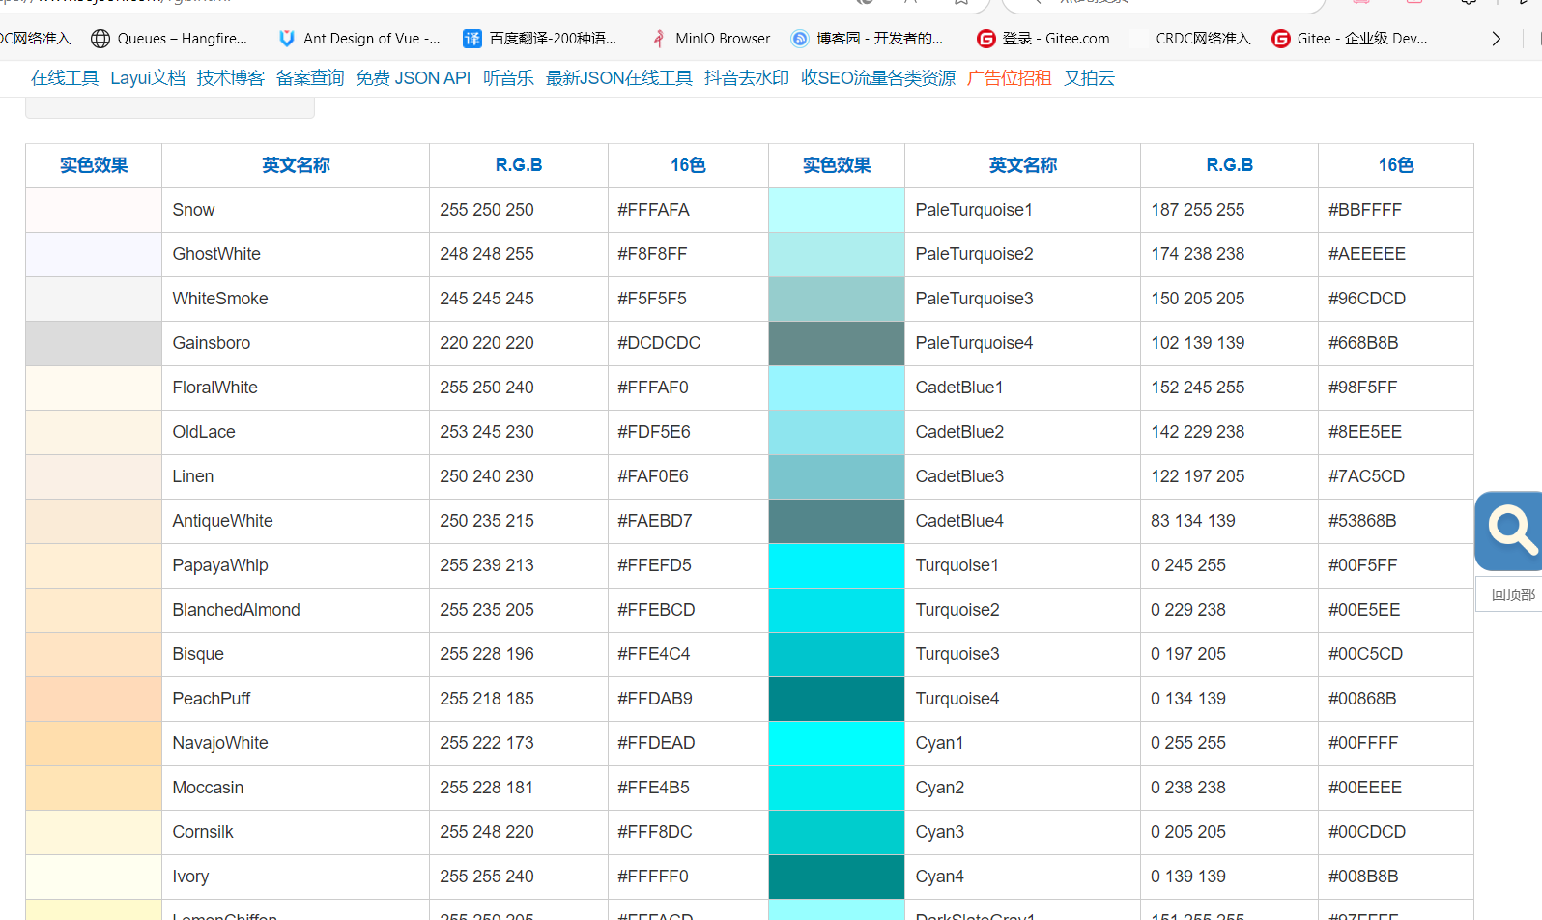
Task: Click the Cyan4 color swatch
Action: 837,877
